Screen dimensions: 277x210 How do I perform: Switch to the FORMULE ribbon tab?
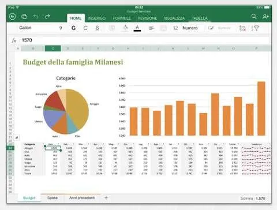[122, 18]
